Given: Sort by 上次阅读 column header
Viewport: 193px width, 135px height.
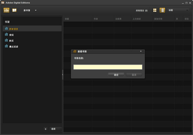Looking at the screenshot, I should click(x=137, y=19).
